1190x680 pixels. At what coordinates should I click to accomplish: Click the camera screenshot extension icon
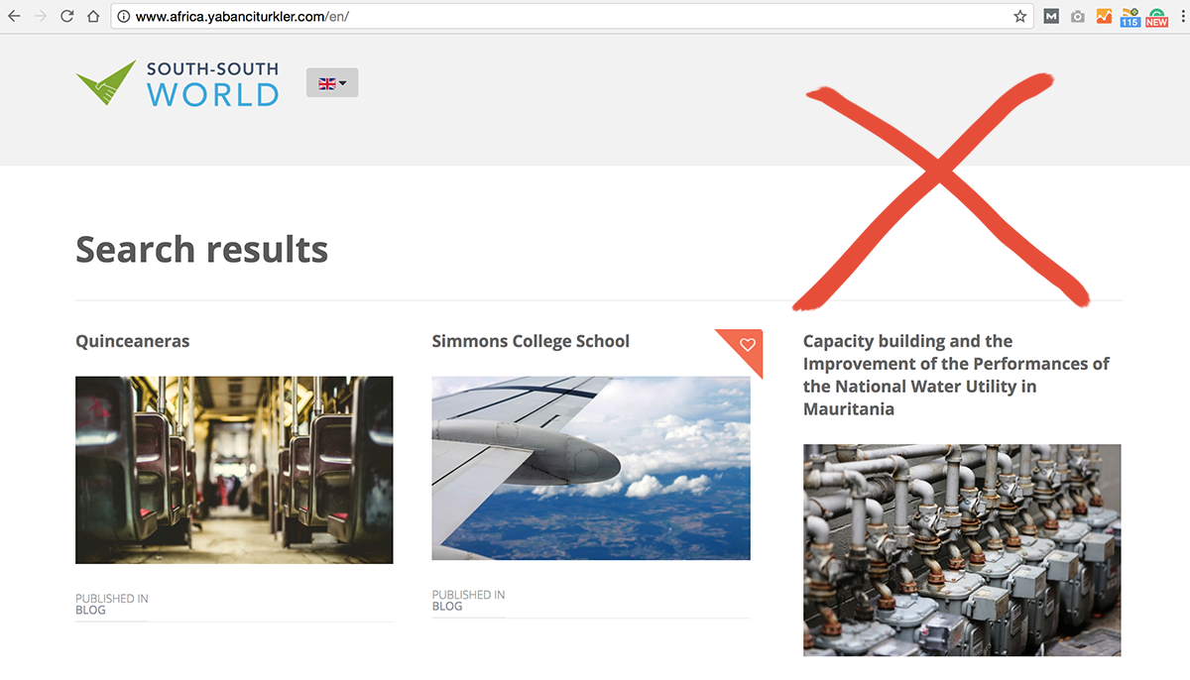(x=1078, y=17)
